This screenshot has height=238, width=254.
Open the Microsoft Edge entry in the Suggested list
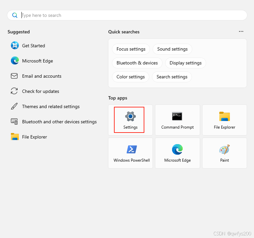click(32, 61)
